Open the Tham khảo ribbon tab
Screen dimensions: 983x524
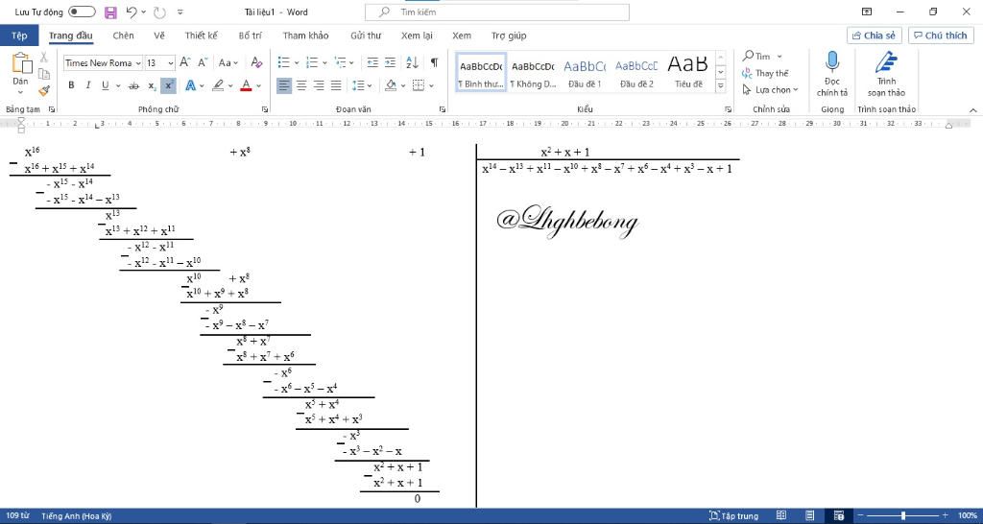click(x=305, y=36)
